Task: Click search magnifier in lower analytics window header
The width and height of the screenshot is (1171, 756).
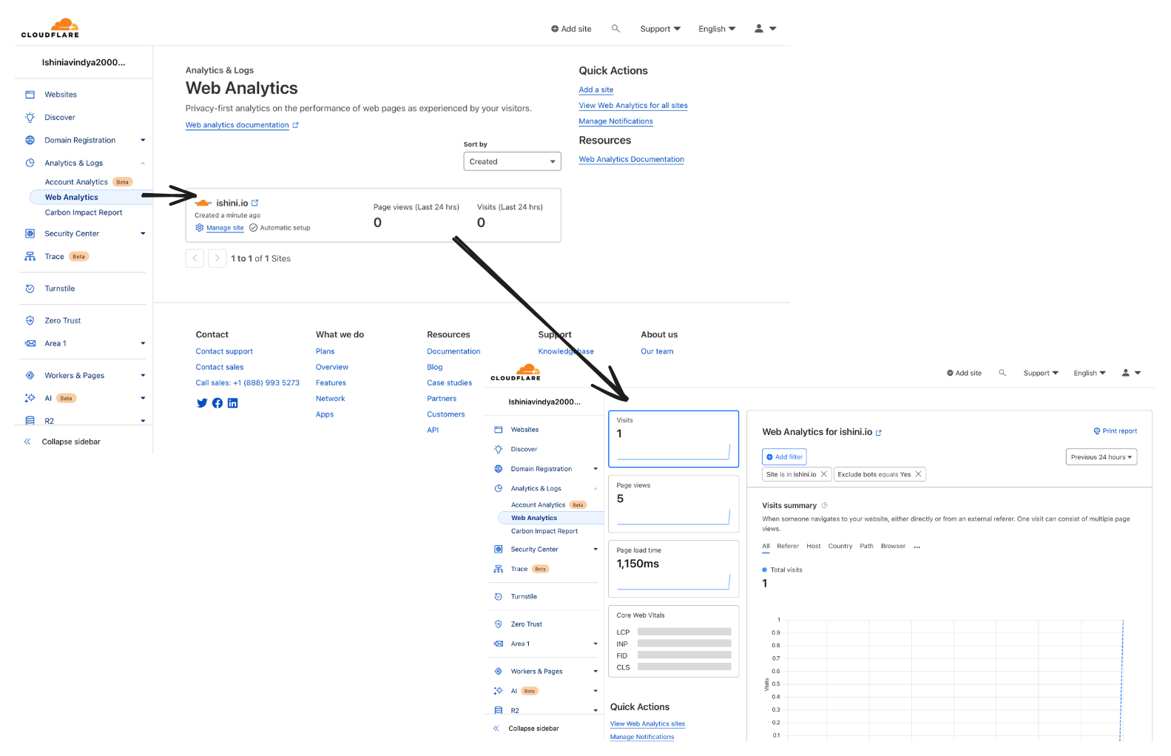Action: [1002, 373]
